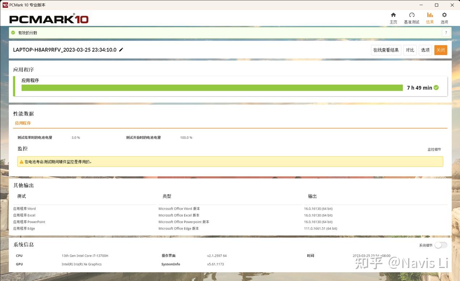
Task: Click the Compare (对比) button
Action: coord(410,50)
